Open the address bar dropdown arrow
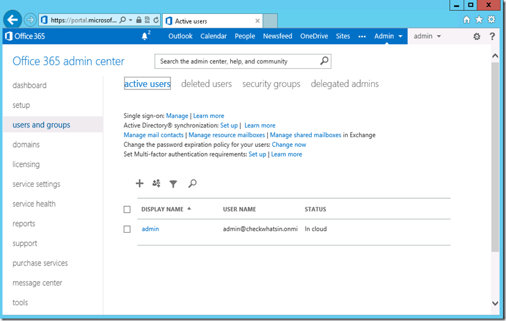This screenshot has height=321, width=506. tap(131, 20)
